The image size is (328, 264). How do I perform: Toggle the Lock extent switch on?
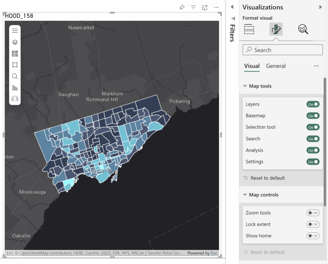pyautogui.click(x=313, y=224)
